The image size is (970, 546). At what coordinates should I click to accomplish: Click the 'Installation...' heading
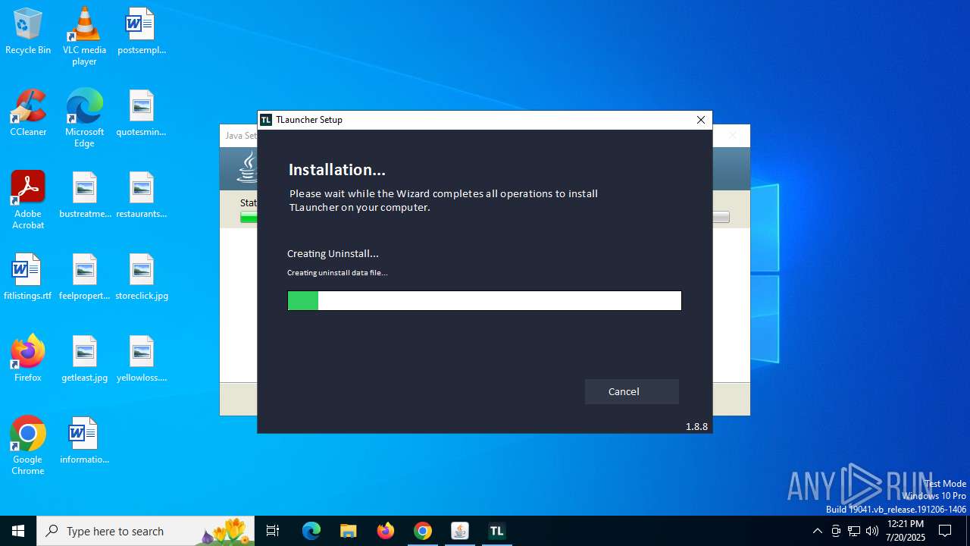(337, 170)
